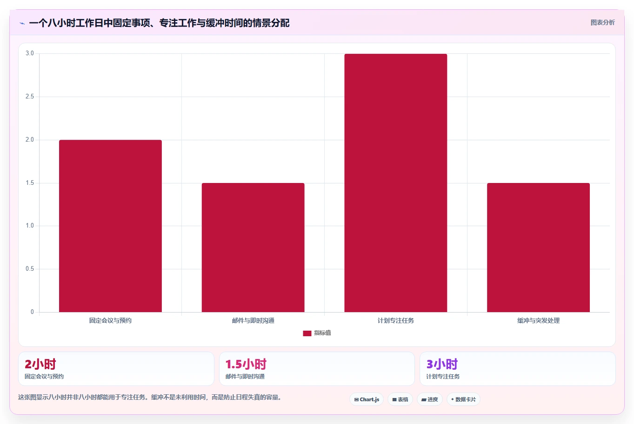The image size is (634, 424).
Task: Click the Chart.js chip icon
Action: click(356, 399)
